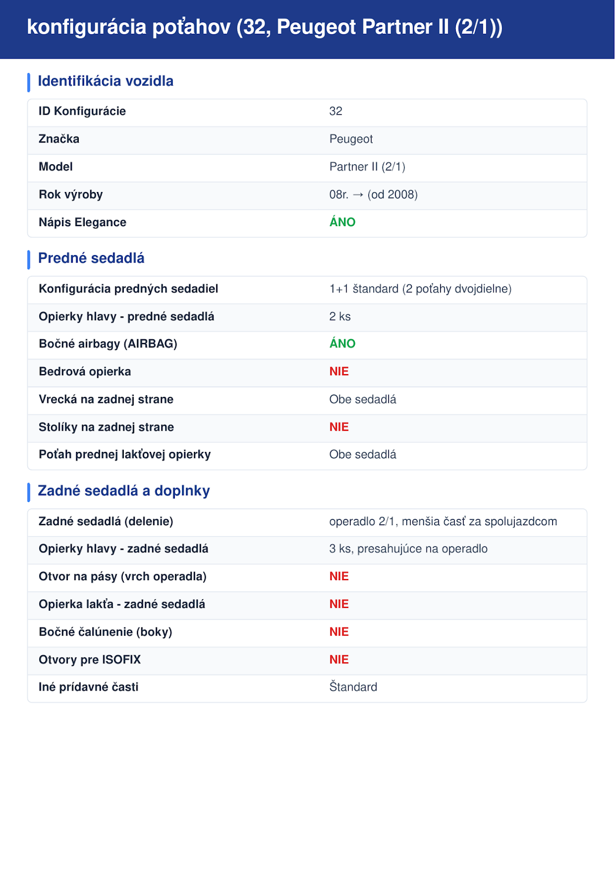Click the red NIE for Bočné čalúnenie

point(339,632)
